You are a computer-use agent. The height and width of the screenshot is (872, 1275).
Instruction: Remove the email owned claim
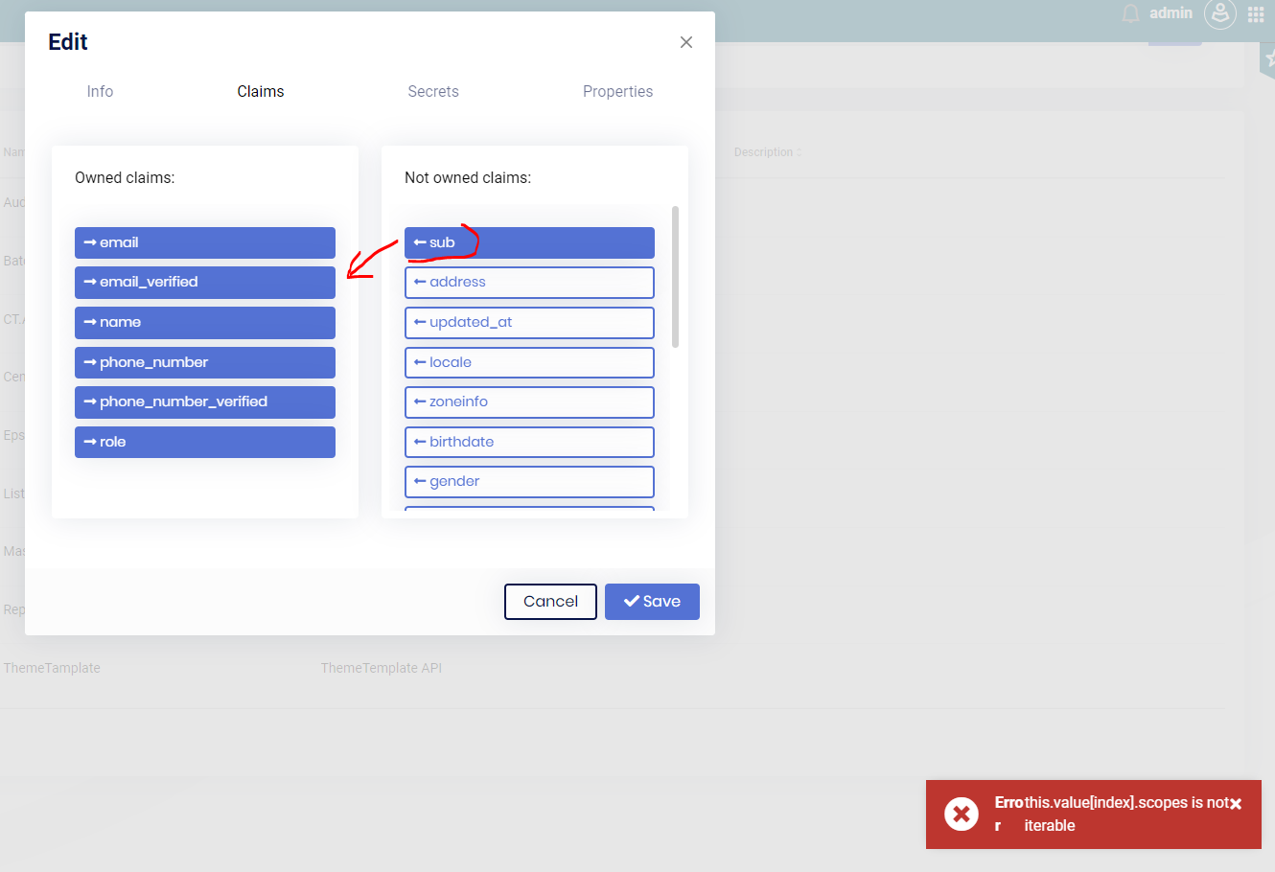coord(205,242)
